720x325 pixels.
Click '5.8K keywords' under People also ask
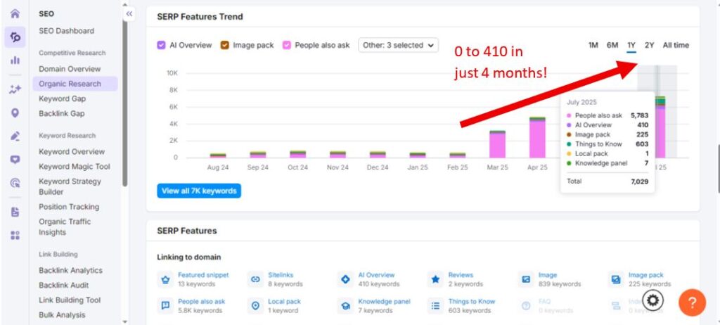pos(200,311)
